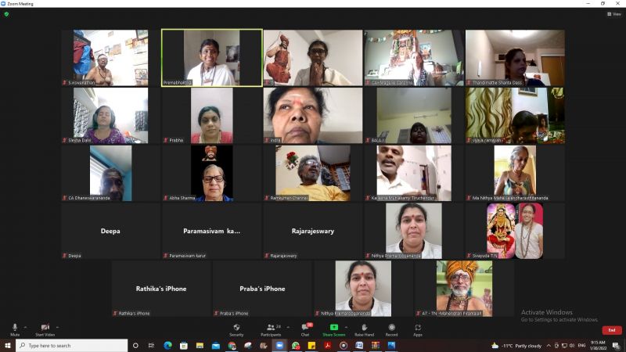The width and height of the screenshot is (626, 352).
Task: Open the Zoom Apps menu
Action: point(418,329)
